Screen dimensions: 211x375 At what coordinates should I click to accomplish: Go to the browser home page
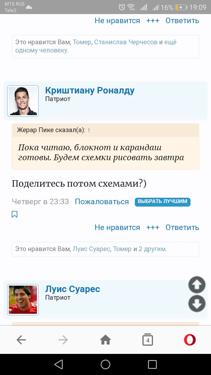[105, 340]
